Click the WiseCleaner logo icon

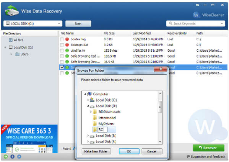[196, 15]
